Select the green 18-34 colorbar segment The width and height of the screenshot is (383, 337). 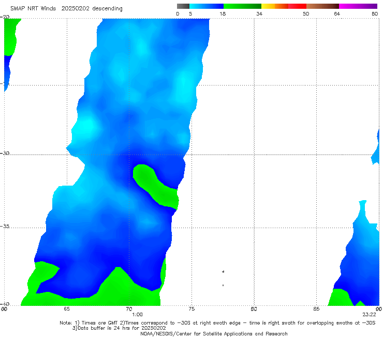point(242,6)
